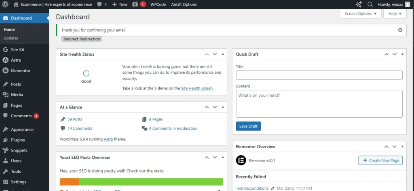Viewport: 414px width, 191px height.
Task: Click the Yoast SEO score progress bar
Action: tap(142, 182)
